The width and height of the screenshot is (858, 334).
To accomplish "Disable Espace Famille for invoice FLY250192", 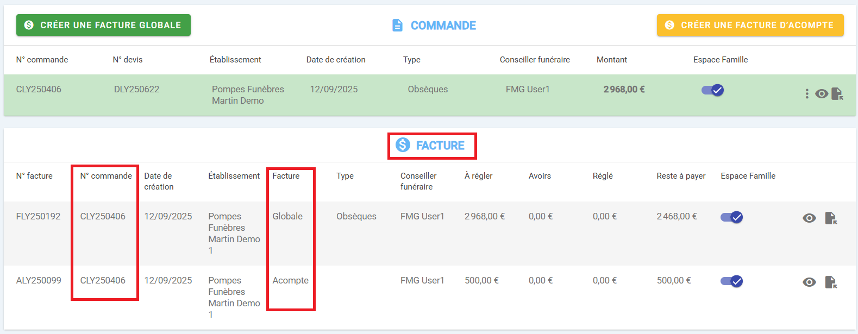I will 731,217.
